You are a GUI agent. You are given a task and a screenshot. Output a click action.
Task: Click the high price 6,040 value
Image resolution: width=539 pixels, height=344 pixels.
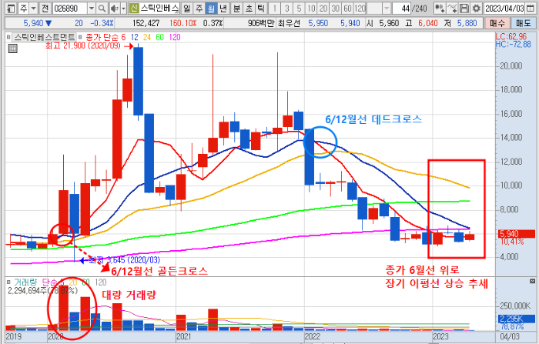[x=428, y=23]
